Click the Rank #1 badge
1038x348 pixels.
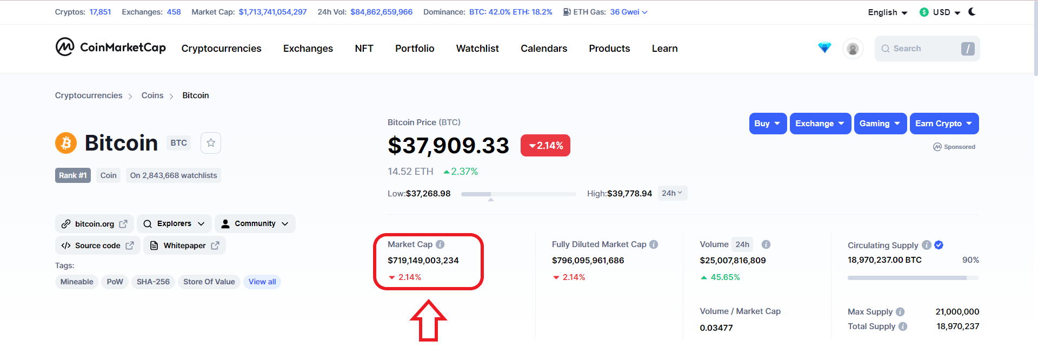[x=73, y=175]
